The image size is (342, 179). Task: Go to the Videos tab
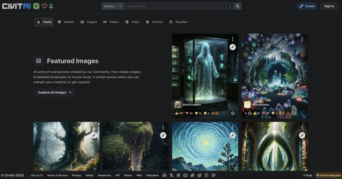[111, 22]
